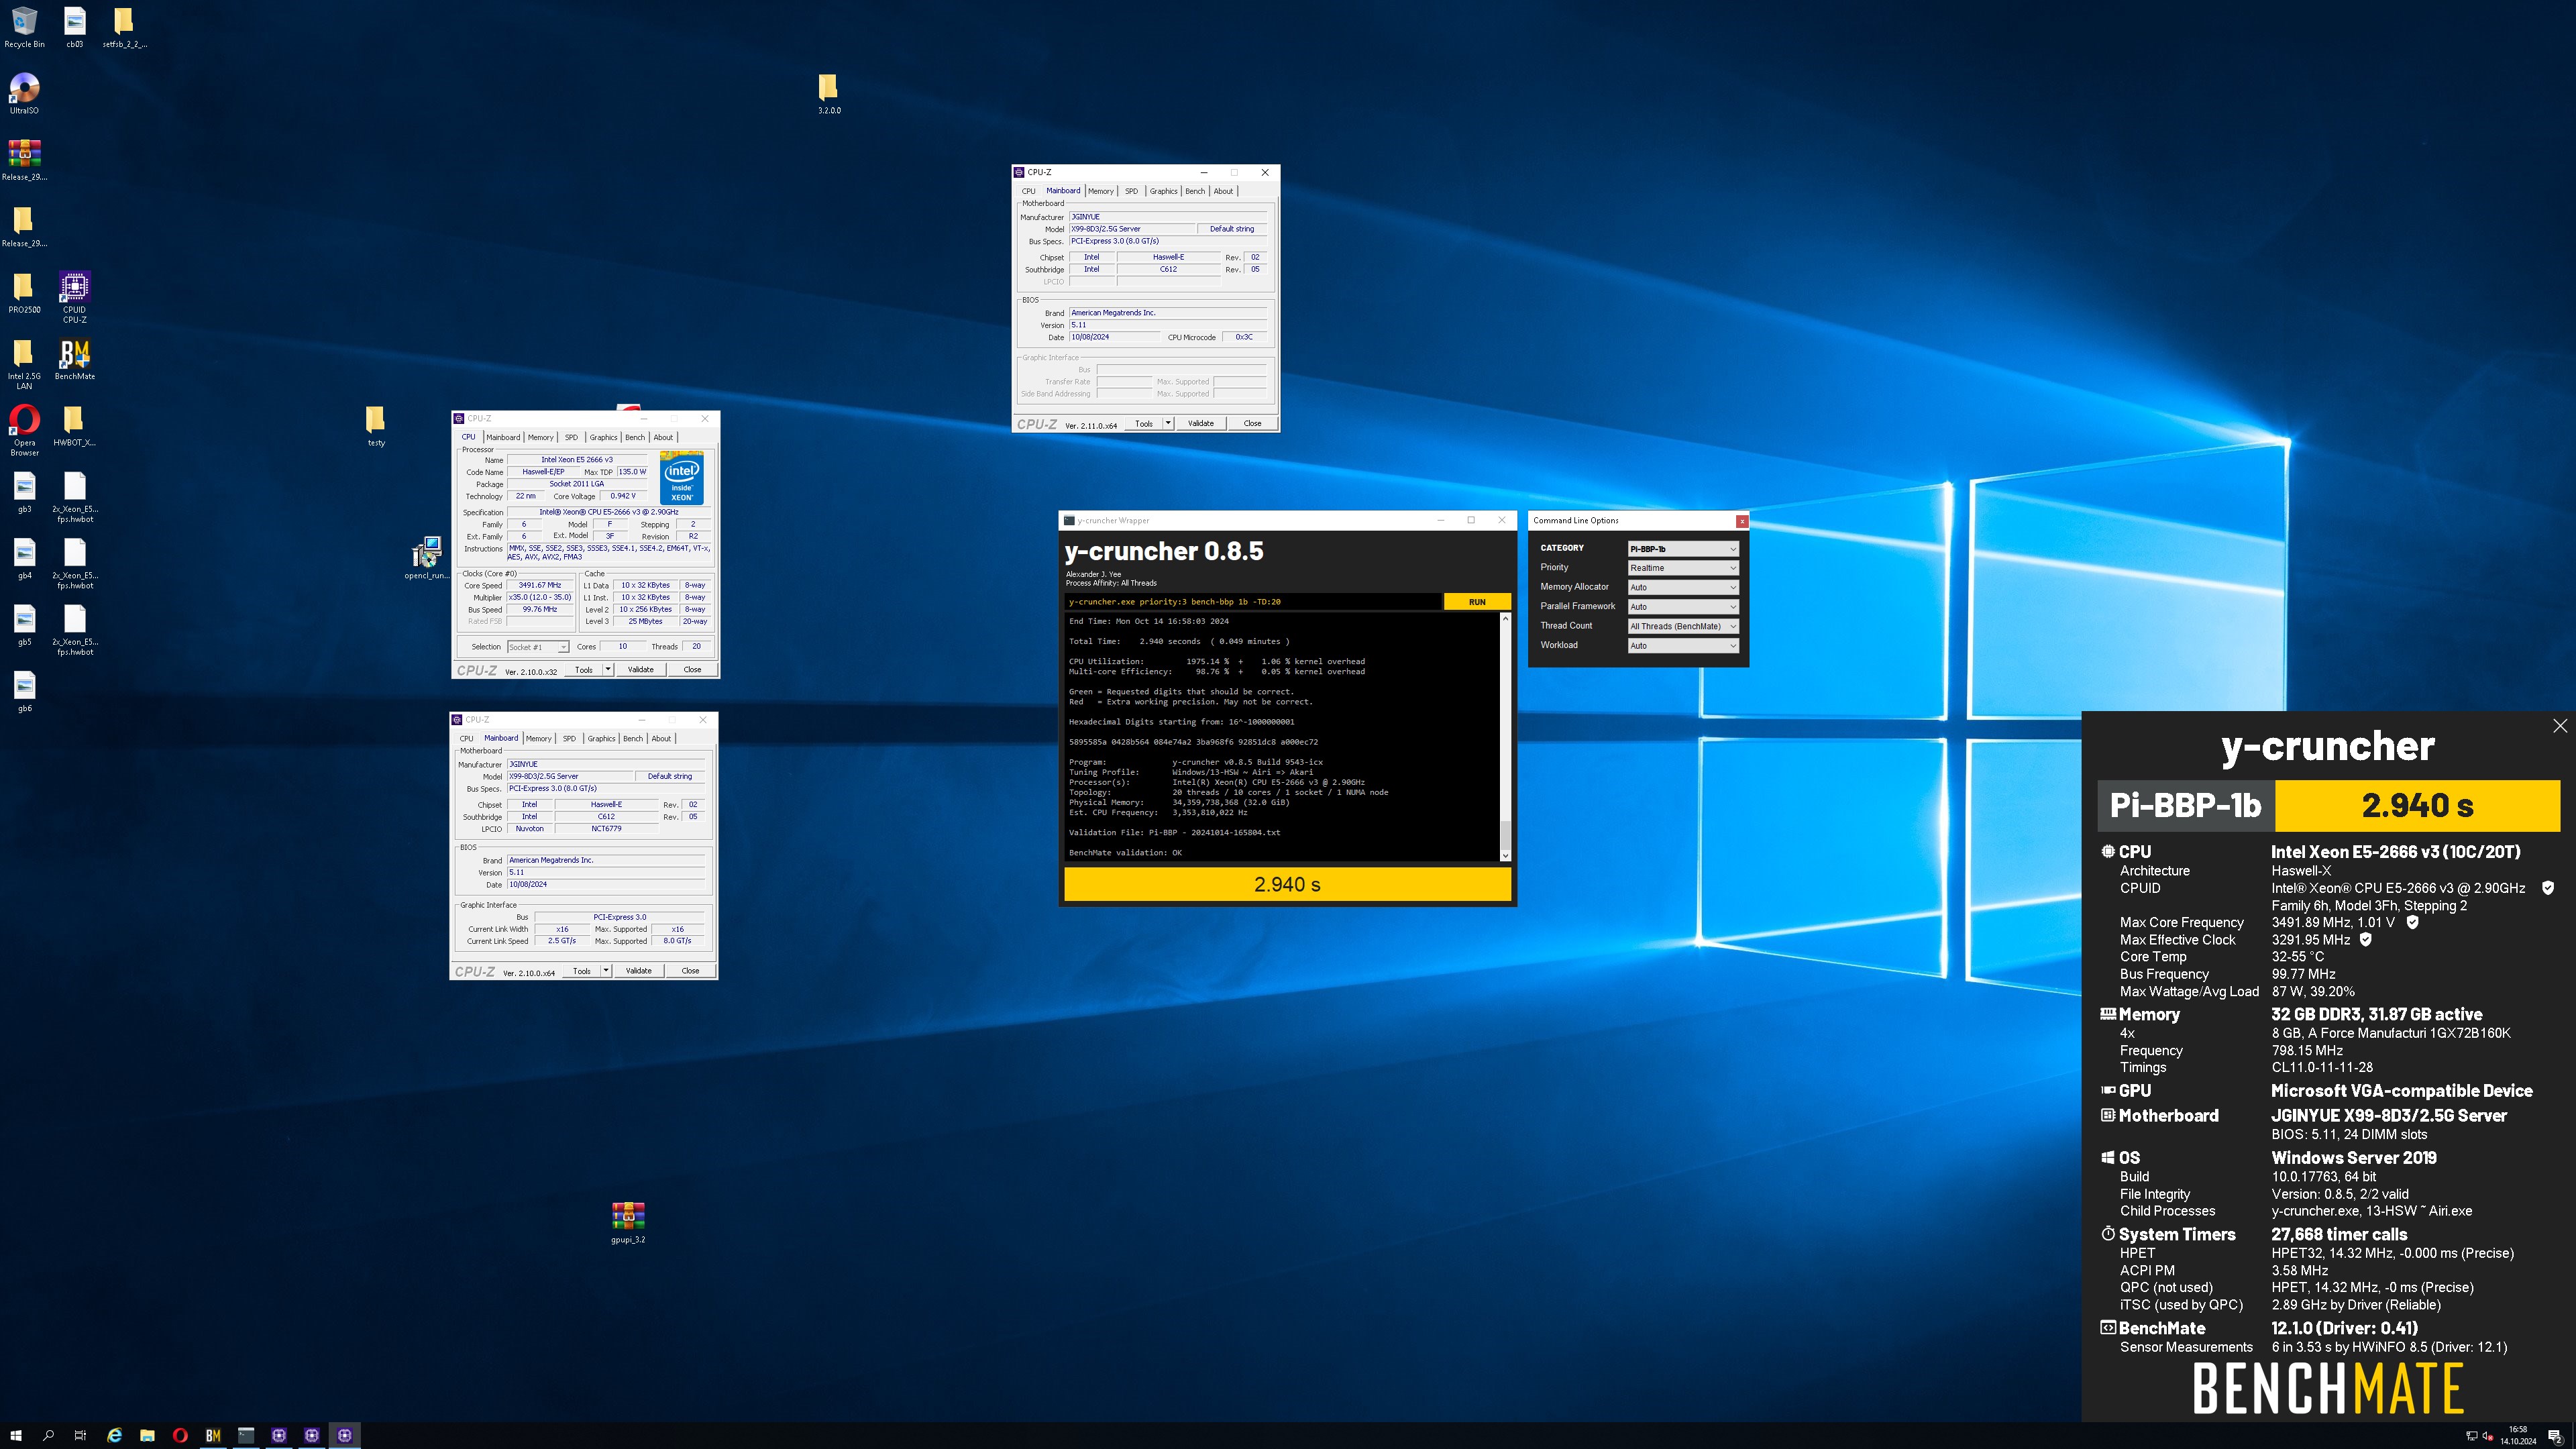Open CPU tab in CPU-Z 2.10.0.x64 window
The height and width of the screenshot is (1449, 2576).
(466, 739)
